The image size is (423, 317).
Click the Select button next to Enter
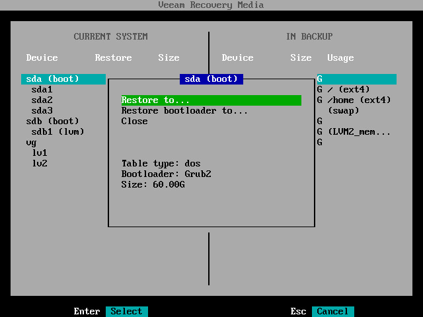pyautogui.click(x=126, y=311)
